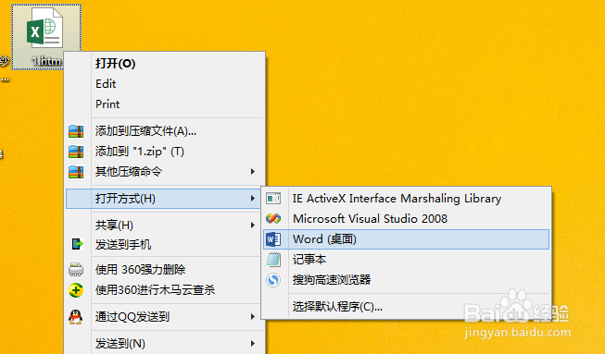Click the archive icon beside 添加到压缩文件(A)...

click(76, 131)
